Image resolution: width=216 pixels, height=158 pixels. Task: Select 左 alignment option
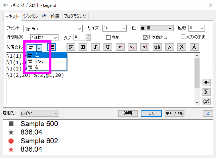(47, 55)
